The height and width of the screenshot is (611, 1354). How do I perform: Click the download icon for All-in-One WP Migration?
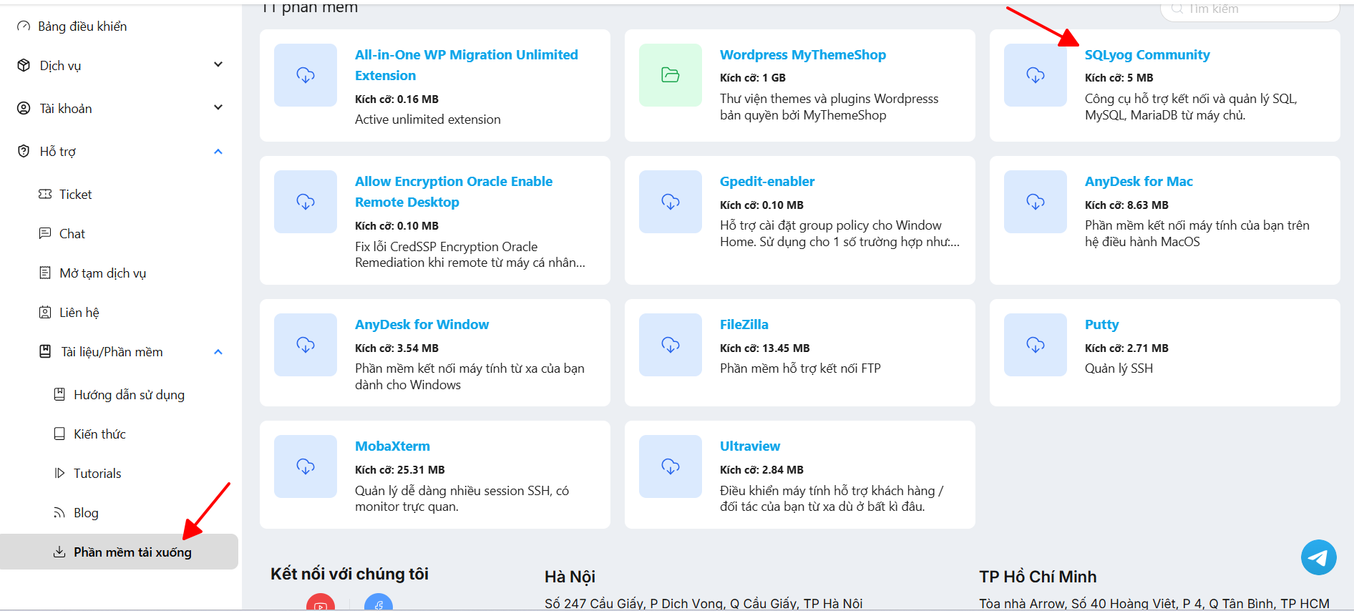(306, 75)
